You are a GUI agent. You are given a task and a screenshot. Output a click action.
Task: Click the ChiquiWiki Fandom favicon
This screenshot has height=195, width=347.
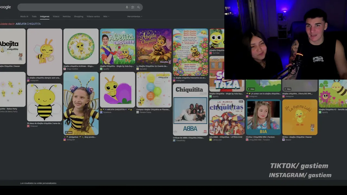point(247,140)
